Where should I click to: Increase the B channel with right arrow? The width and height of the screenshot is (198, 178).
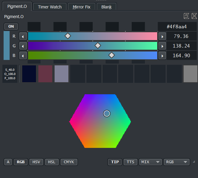162,55
